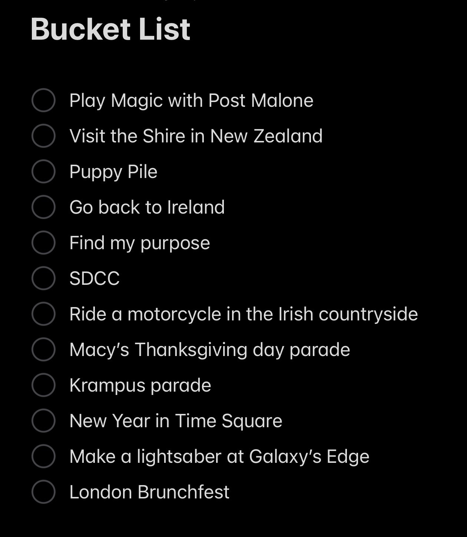The width and height of the screenshot is (467, 537).
Task: Click the 'SDCC' text line
Action: click(95, 279)
